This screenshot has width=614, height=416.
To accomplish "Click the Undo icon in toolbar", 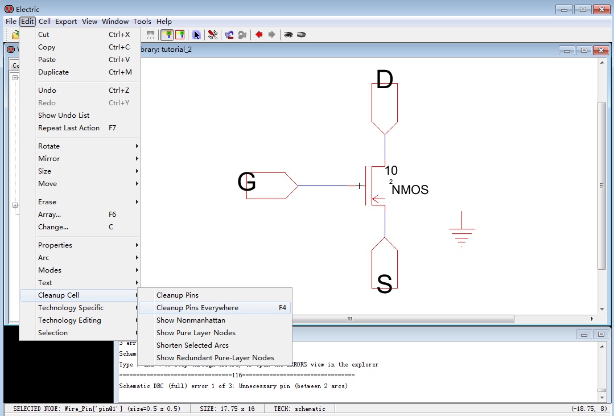I will point(229,35).
